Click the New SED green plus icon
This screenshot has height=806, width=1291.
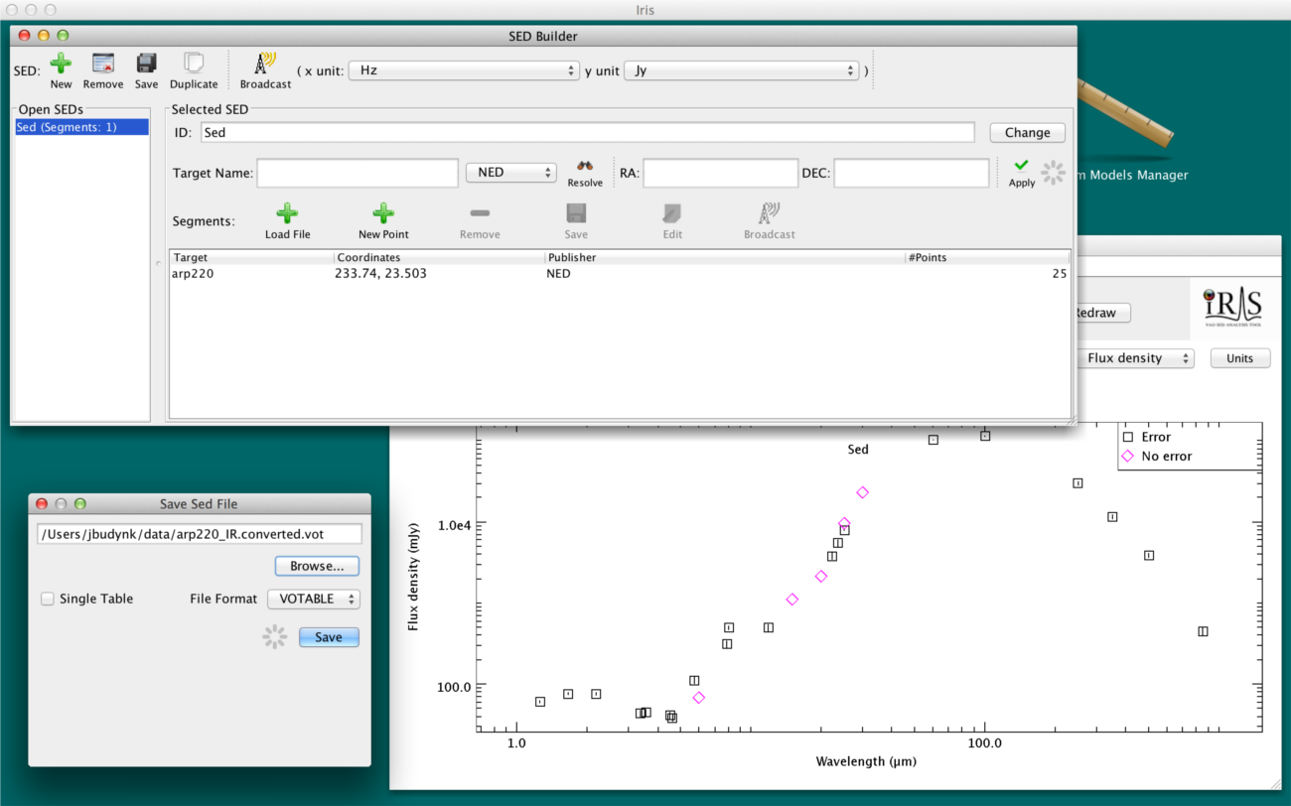[x=61, y=64]
